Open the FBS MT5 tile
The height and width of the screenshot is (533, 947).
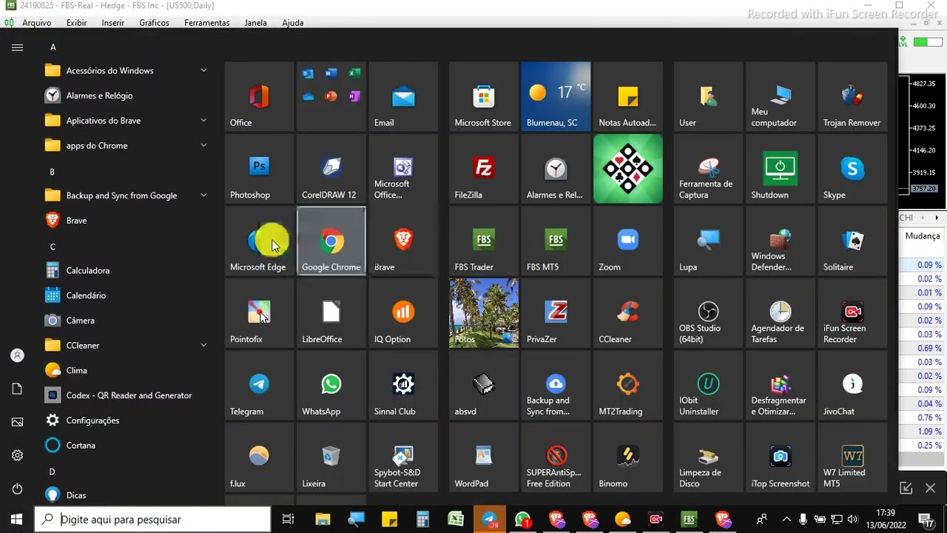(x=556, y=241)
